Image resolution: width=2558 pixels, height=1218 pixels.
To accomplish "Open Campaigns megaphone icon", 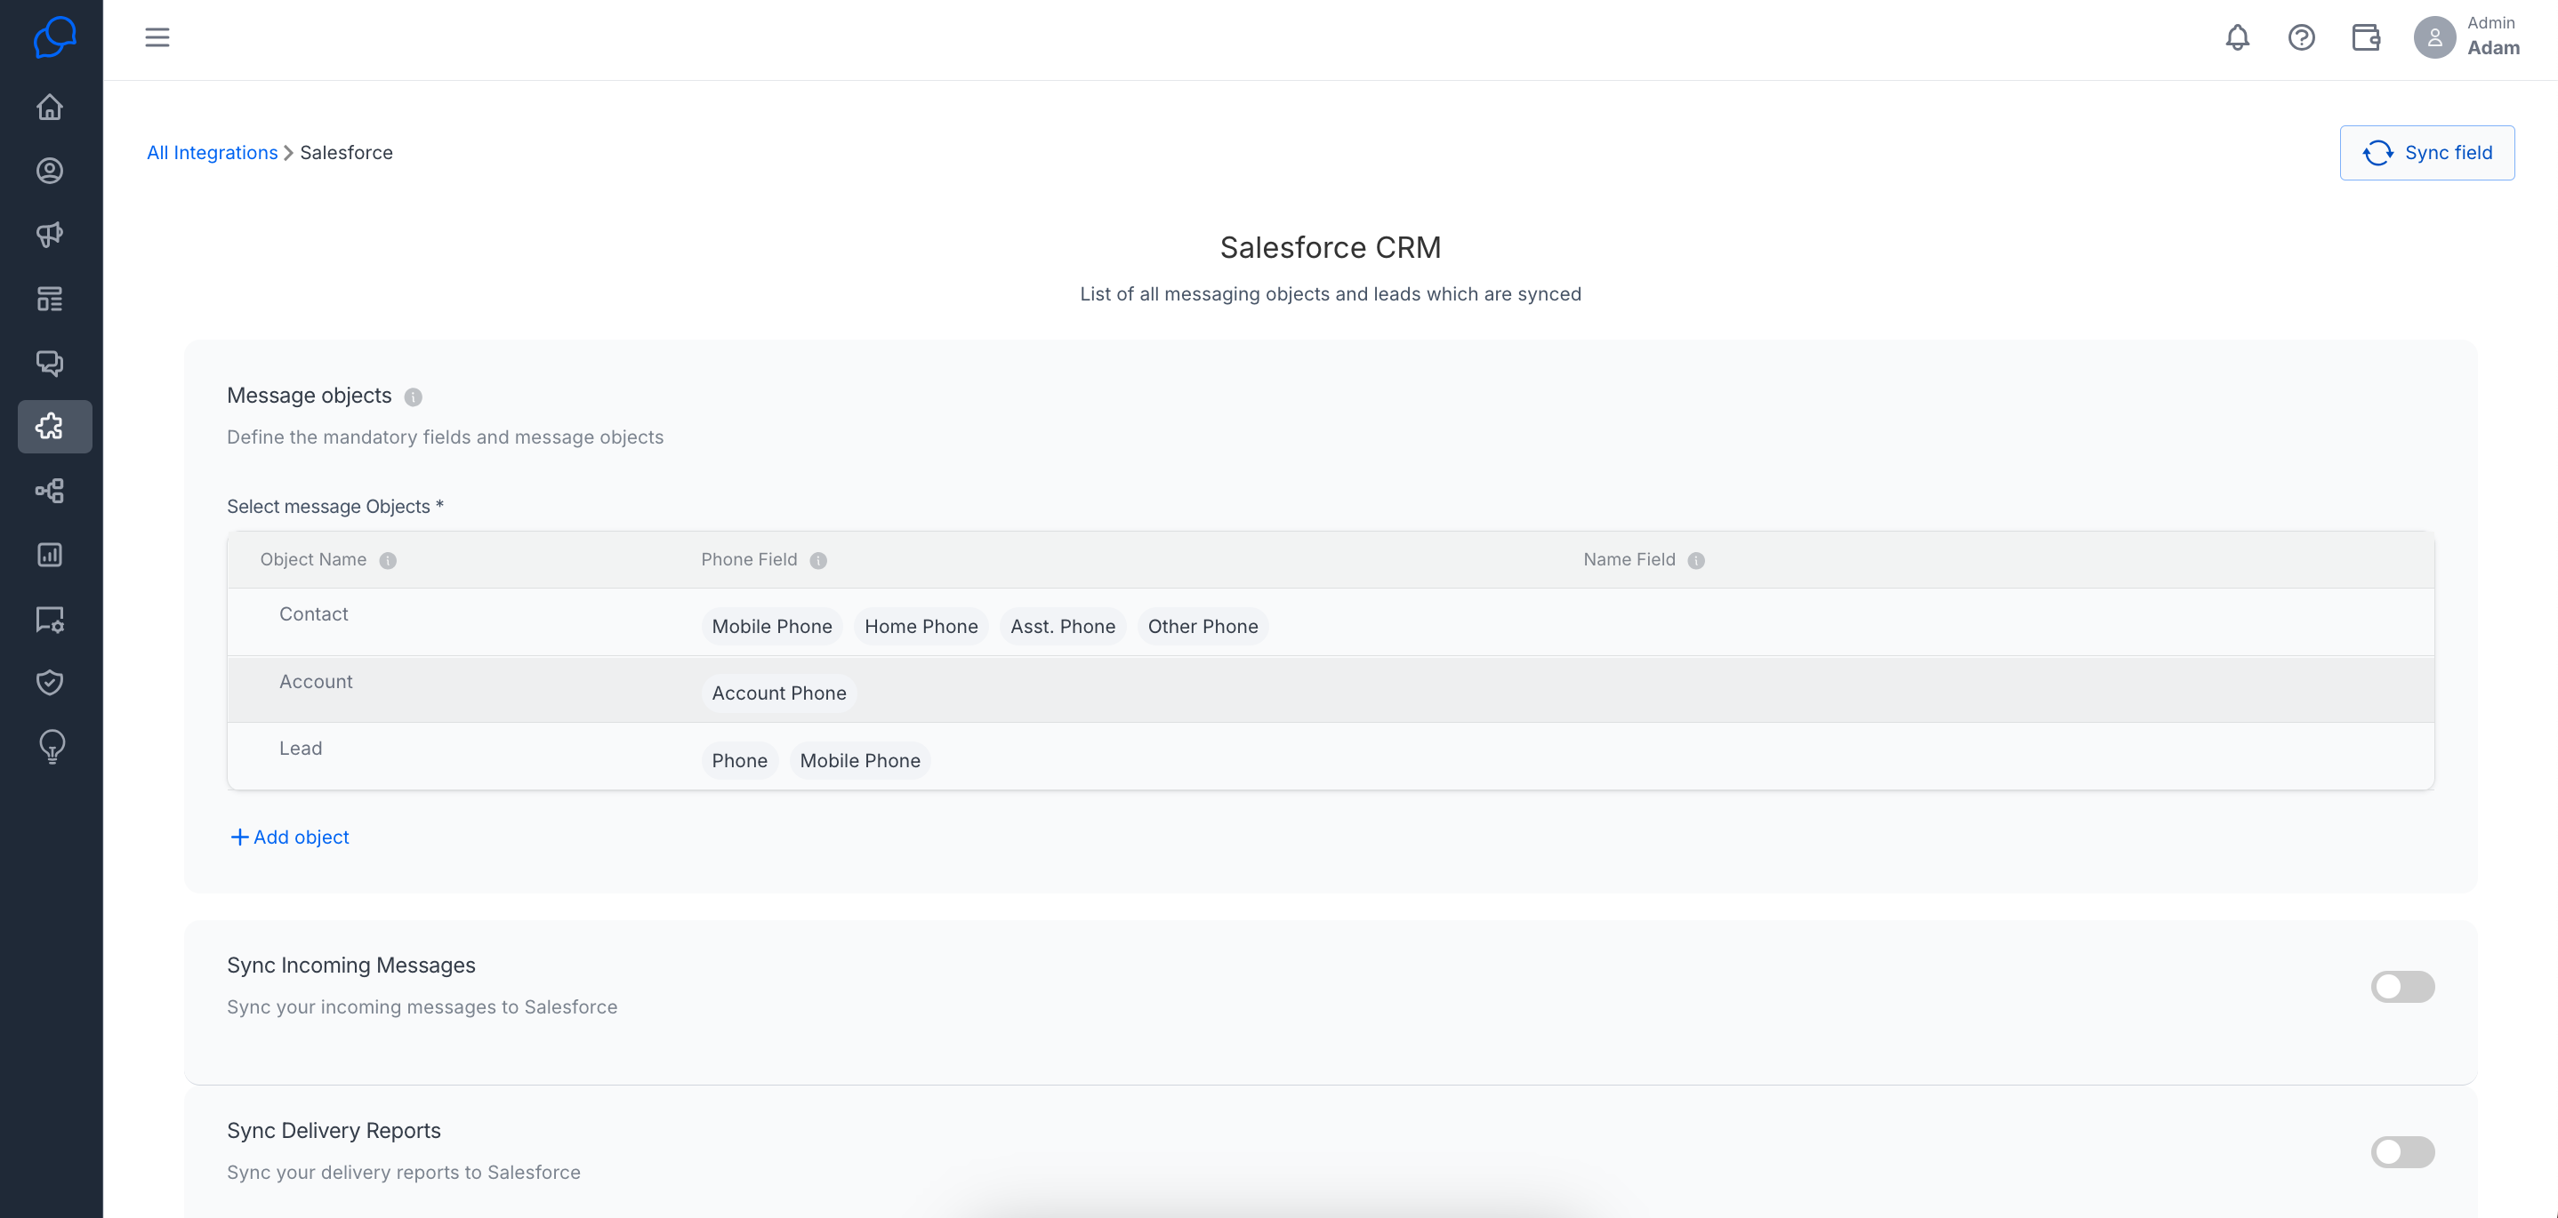I will (x=50, y=235).
